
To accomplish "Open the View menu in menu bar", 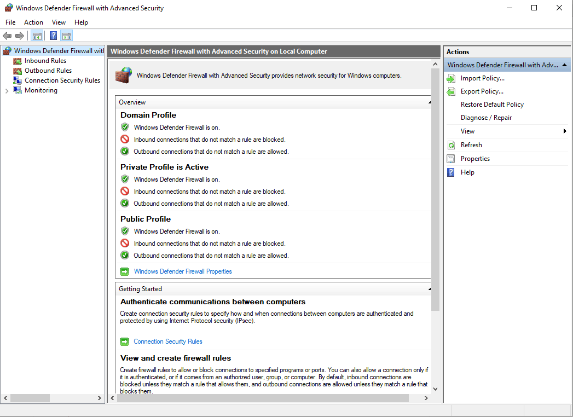I will point(59,22).
